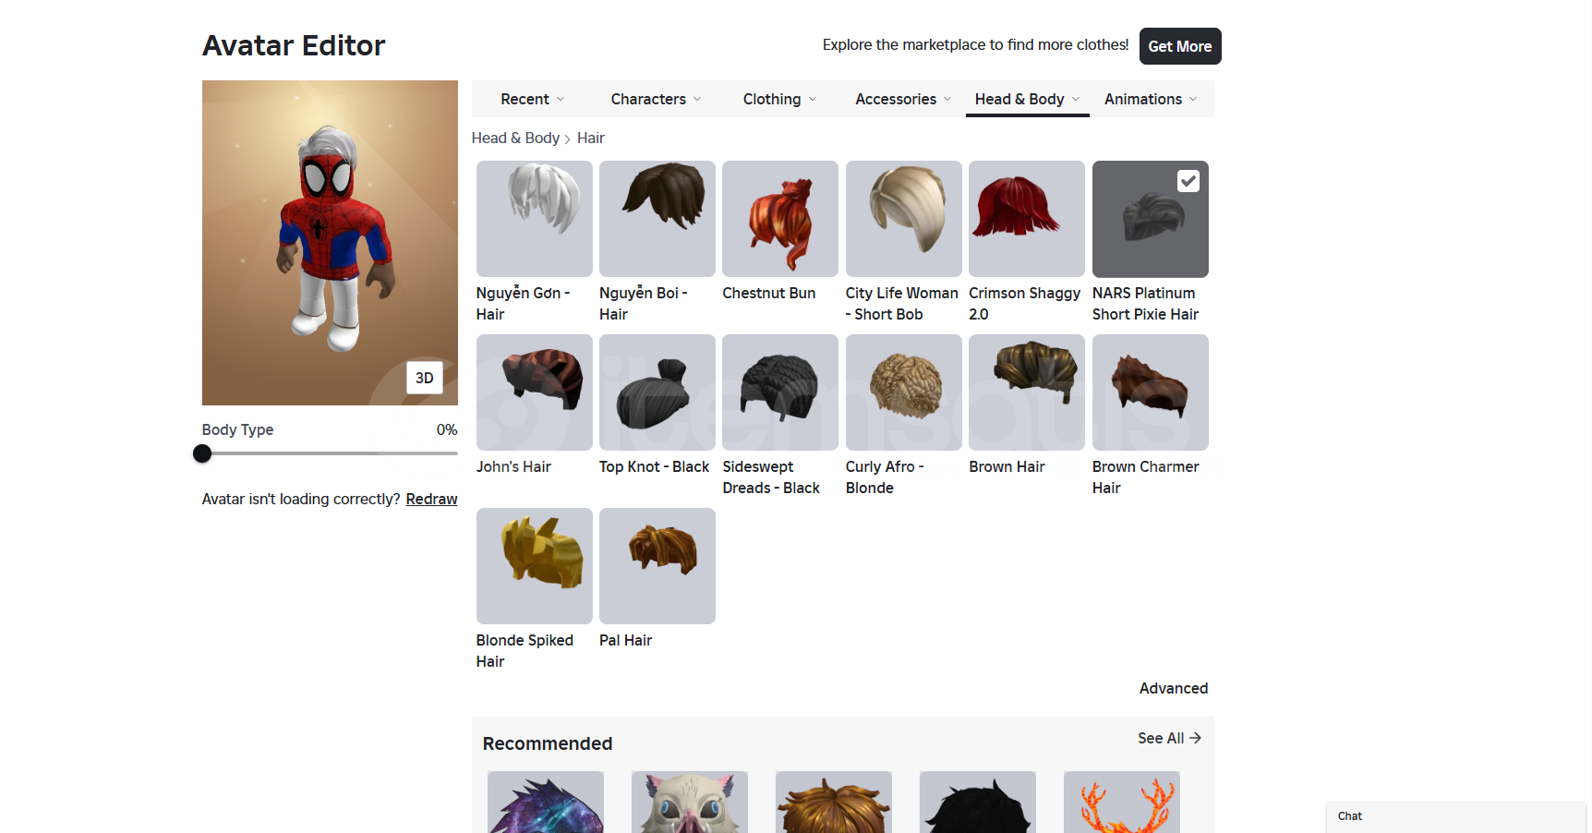This screenshot has width=1592, height=833.
Task: Select the Brown Charmer Hair thumbnail
Action: click(x=1151, y=392)
